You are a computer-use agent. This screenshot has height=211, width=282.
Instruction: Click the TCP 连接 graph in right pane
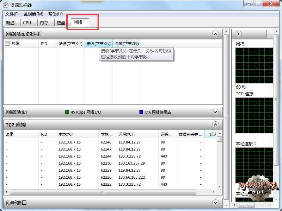(x=254, y=115)
